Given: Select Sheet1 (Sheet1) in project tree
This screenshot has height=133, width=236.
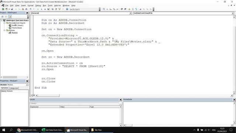Looking at the screenshot, I should pyautogui.click(x=17, y=25).
